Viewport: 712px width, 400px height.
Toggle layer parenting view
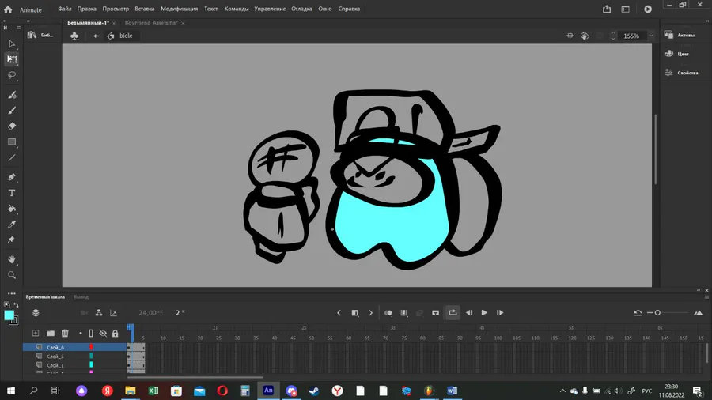(x=99, y=313)
